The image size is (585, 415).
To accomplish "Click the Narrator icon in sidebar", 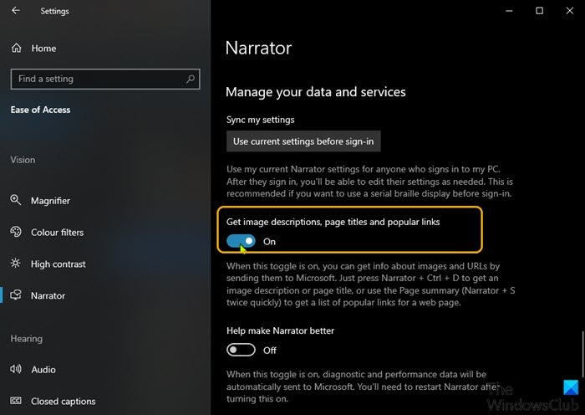I will pyautogui.click(x=16, y=295).
